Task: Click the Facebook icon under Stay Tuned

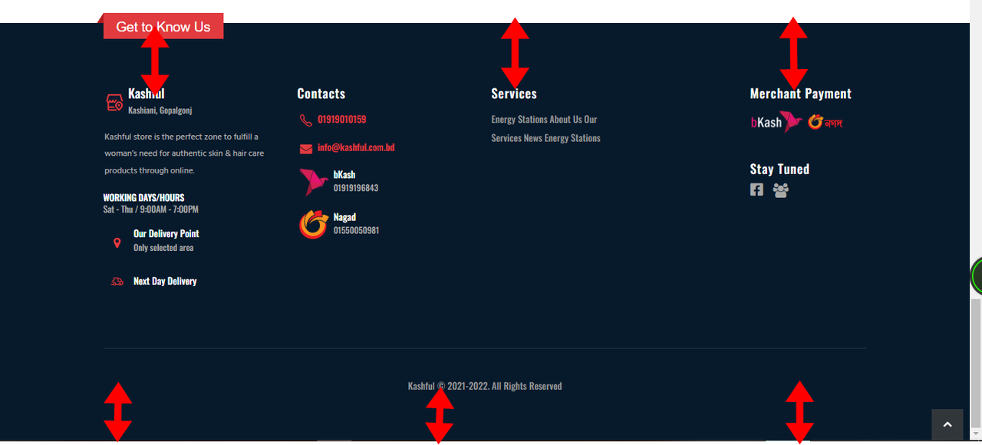Action: tap(756, 190)
